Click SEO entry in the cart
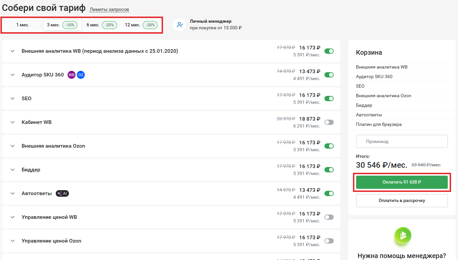The width and height of the screenshot is (458, 260). [x=360, y=86]
